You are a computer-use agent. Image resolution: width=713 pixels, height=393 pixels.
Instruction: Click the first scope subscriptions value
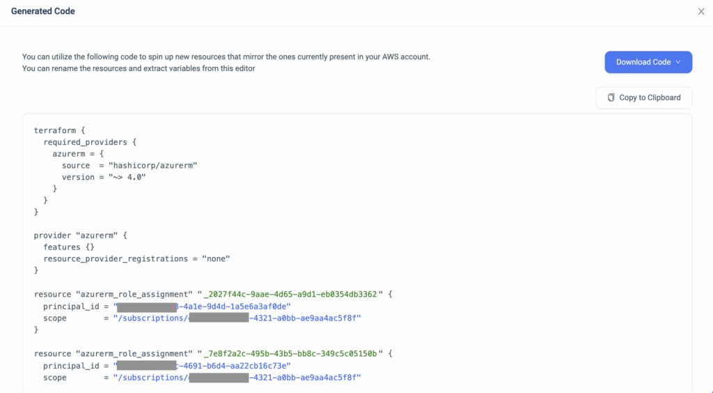tap(237, 318)
